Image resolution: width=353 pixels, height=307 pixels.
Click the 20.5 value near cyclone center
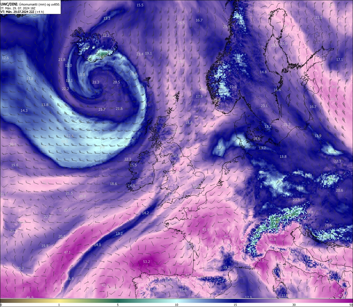pyautogui.click(x=116, y=82)
